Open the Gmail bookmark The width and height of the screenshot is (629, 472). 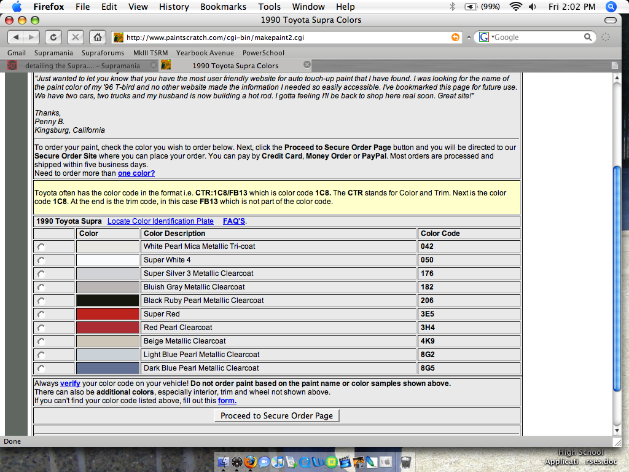coord(17,53)
